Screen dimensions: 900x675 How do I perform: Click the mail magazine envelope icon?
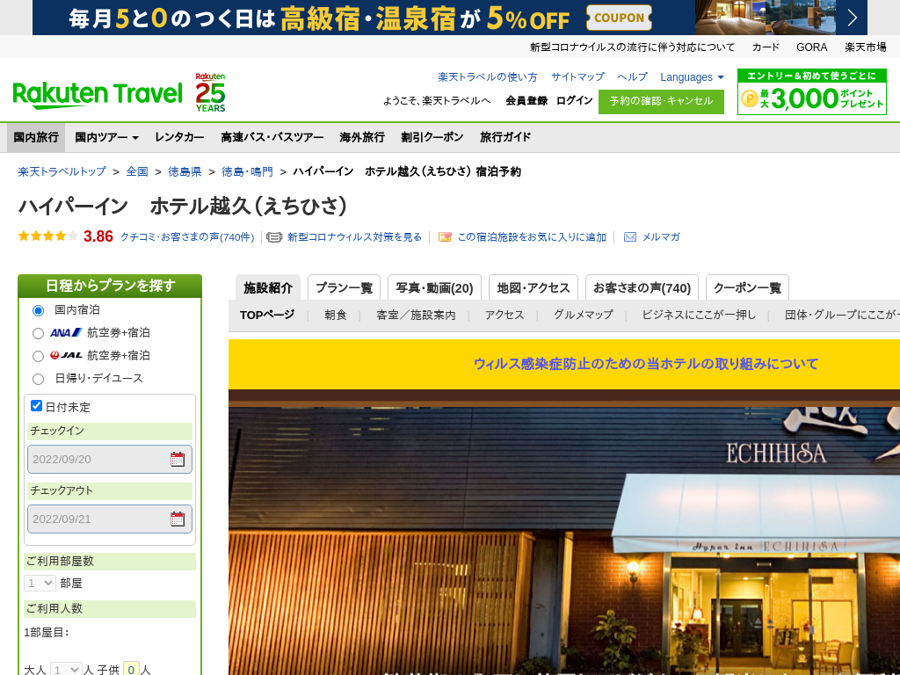(x=630, y=237)
